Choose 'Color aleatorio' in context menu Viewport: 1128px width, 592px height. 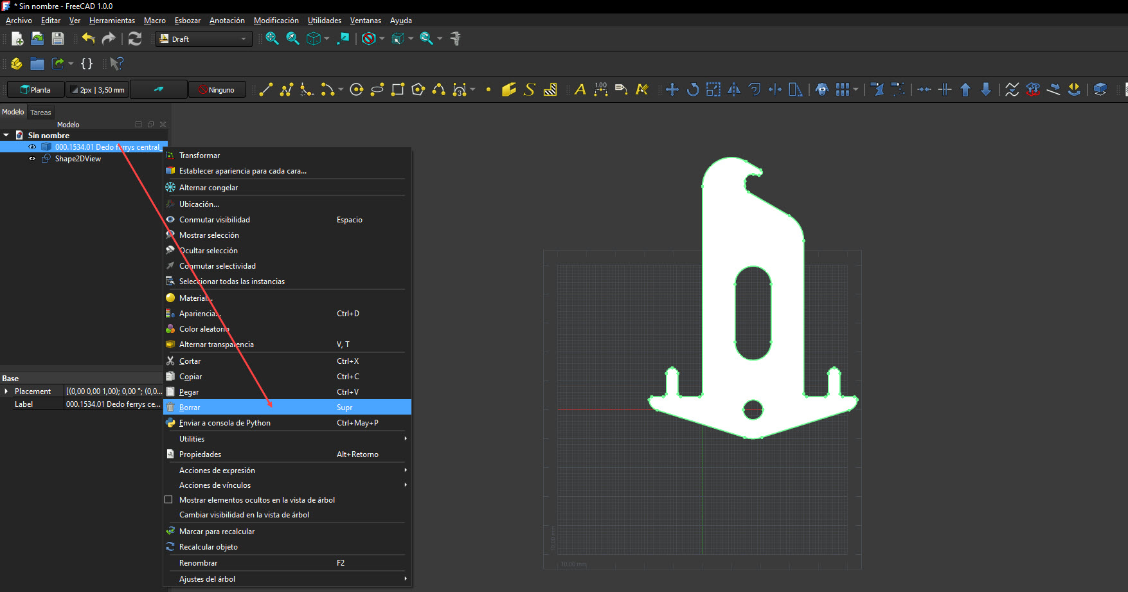click(287, 329)
